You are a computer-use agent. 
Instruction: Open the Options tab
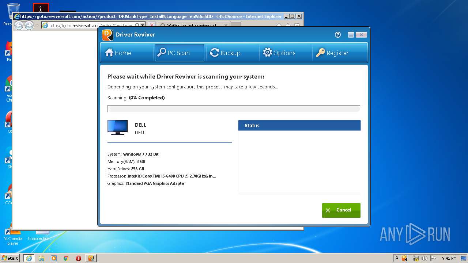(286, 53)
